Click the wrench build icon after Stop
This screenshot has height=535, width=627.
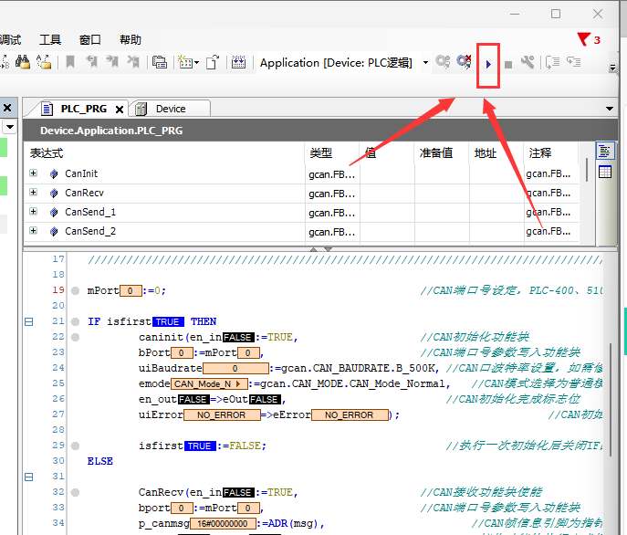coord(528,62)
